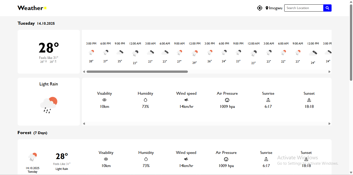353x175 pixels.
Task: Click the 6:00 PM 27° weather icon
Action: (105, 52)
